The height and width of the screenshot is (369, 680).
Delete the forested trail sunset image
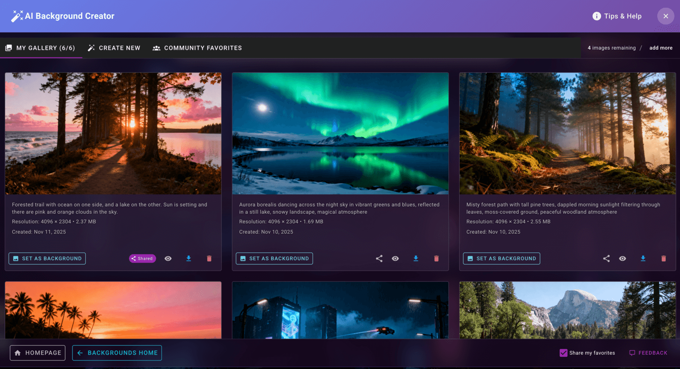click(209, 258)
